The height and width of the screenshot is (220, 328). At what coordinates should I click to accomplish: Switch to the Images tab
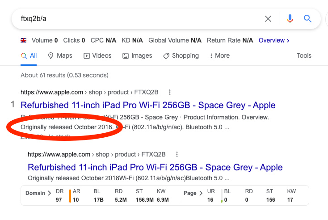[137, 56]
